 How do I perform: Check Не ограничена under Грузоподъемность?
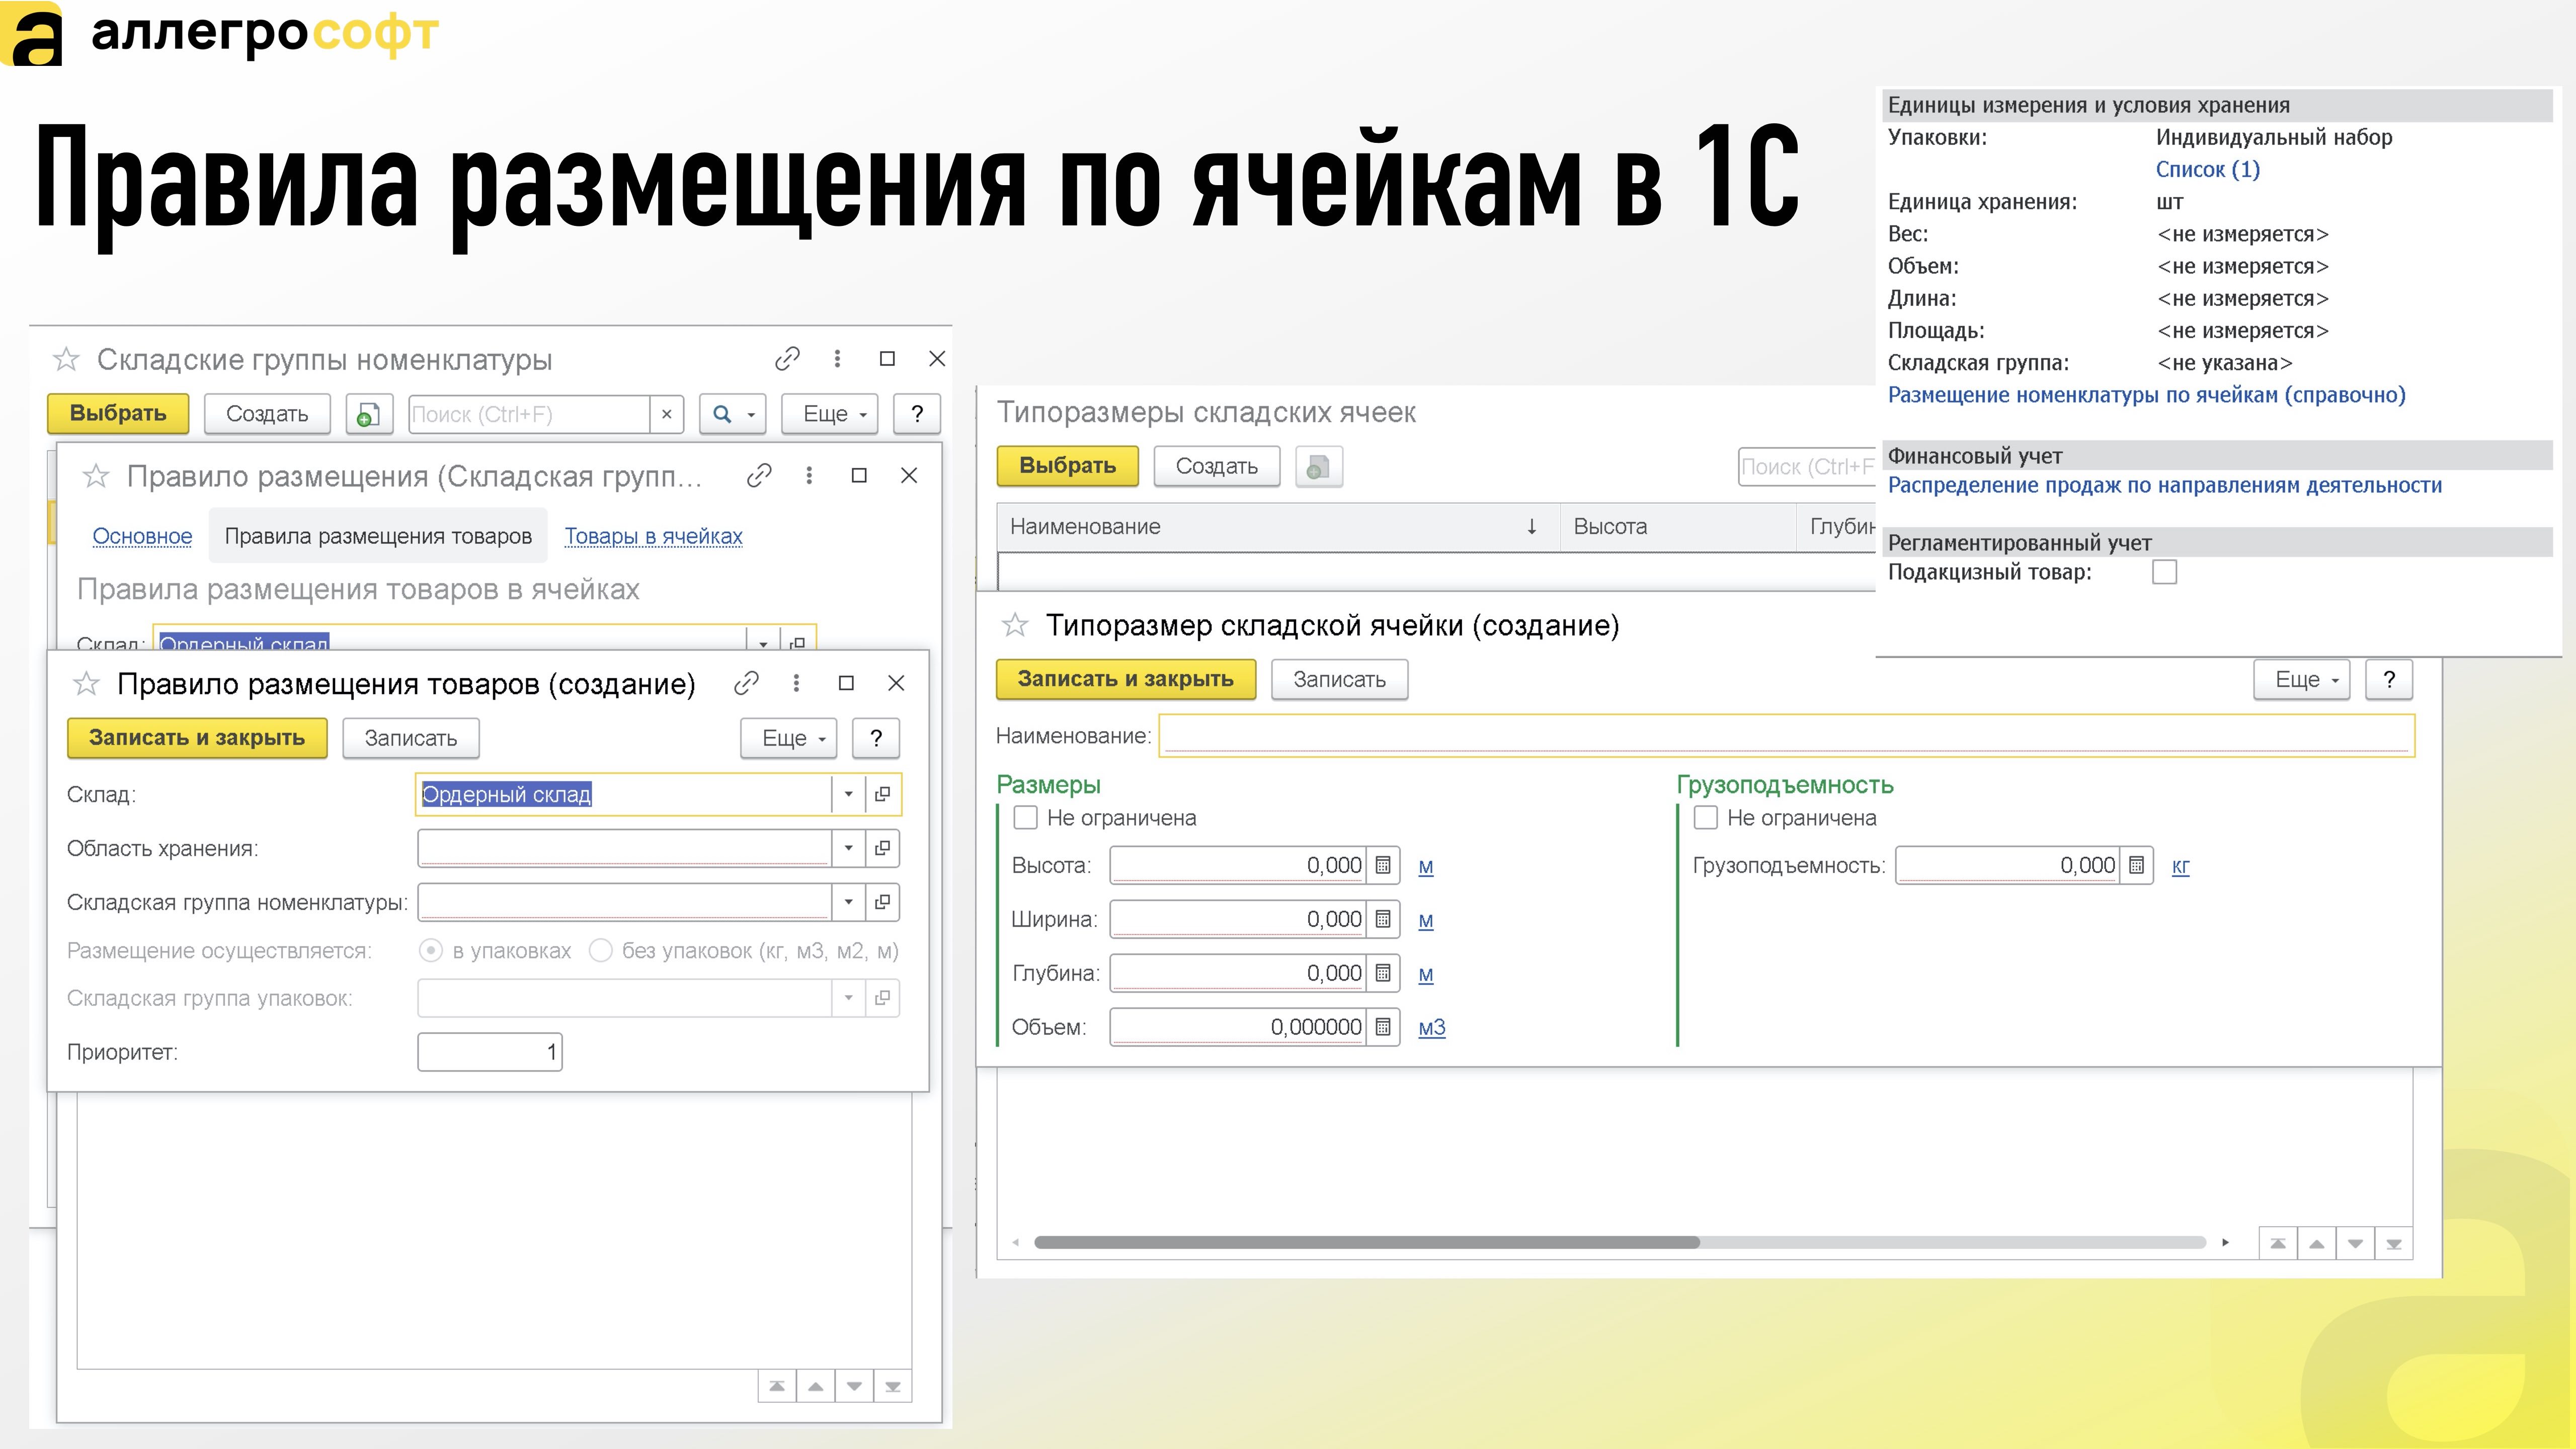[x=1706, y=818]
